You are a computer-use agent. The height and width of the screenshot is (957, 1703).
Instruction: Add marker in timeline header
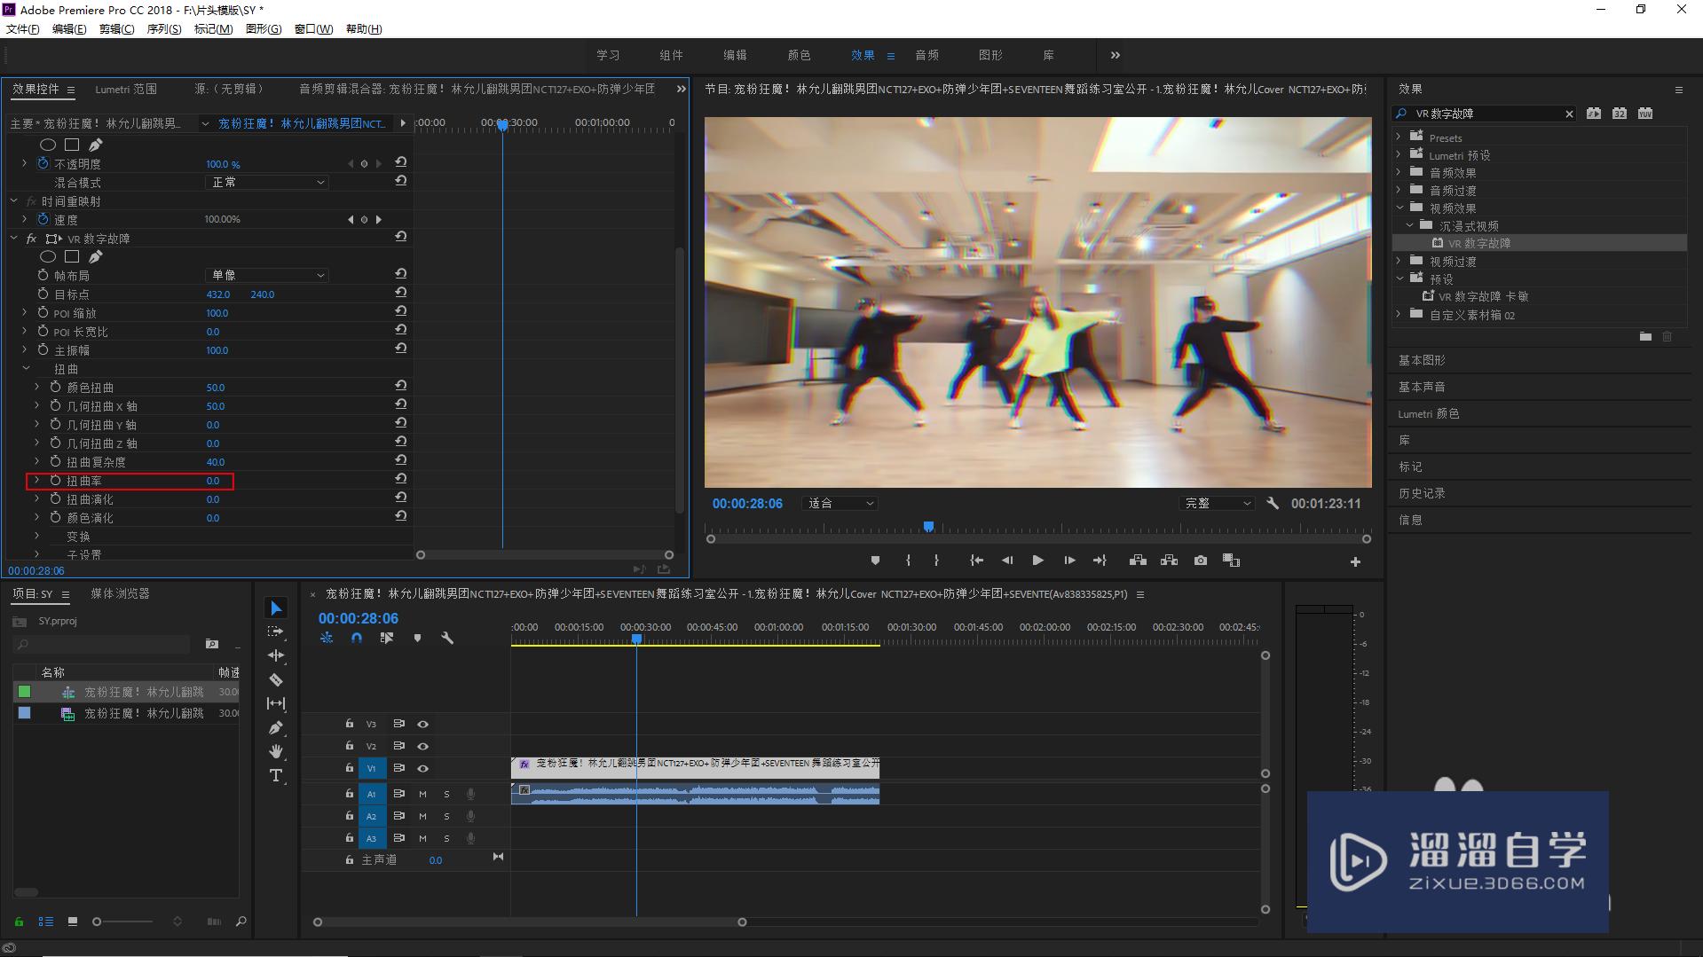point(417,638)
